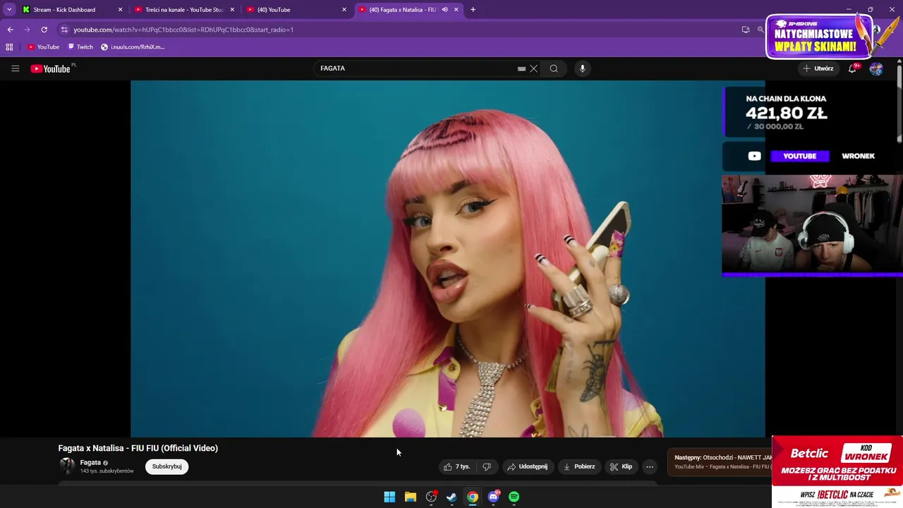
Task: Open YouTube notifications bell
Action: tap(852, 68)
